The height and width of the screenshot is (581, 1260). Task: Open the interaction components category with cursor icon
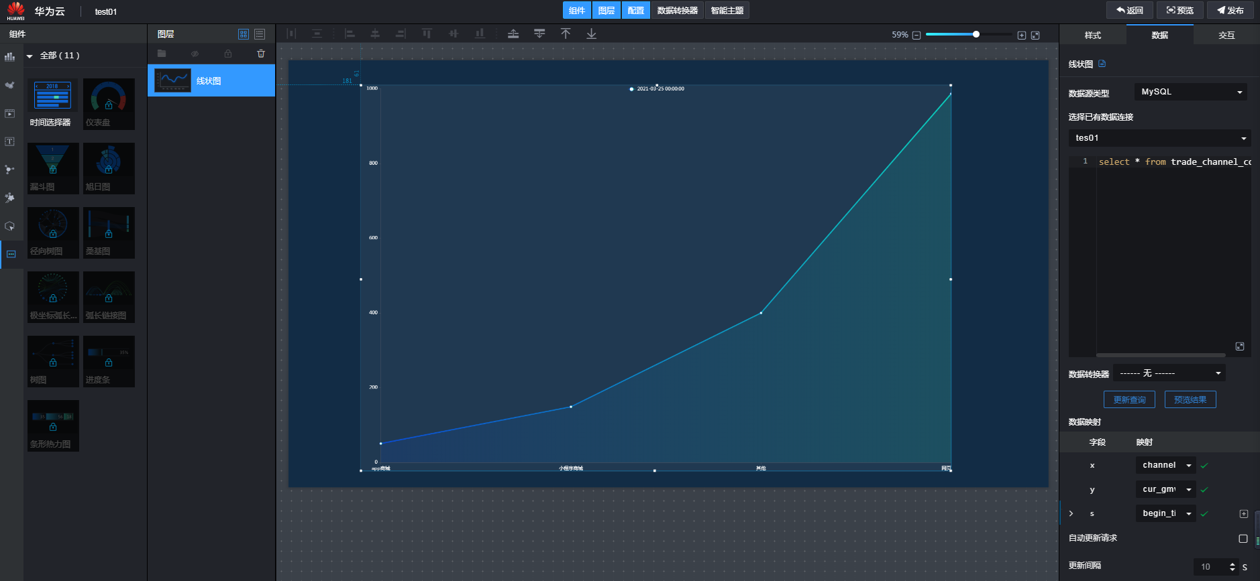coord(10,226)
